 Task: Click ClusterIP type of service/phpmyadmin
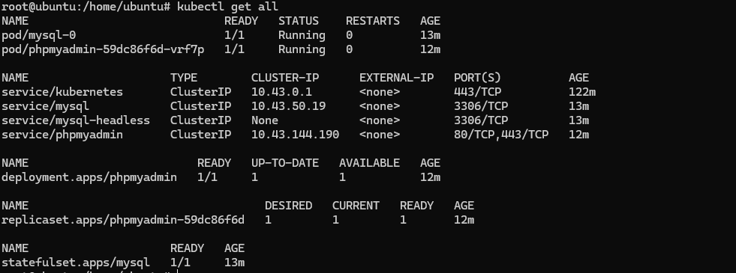[x=200, y=135]
